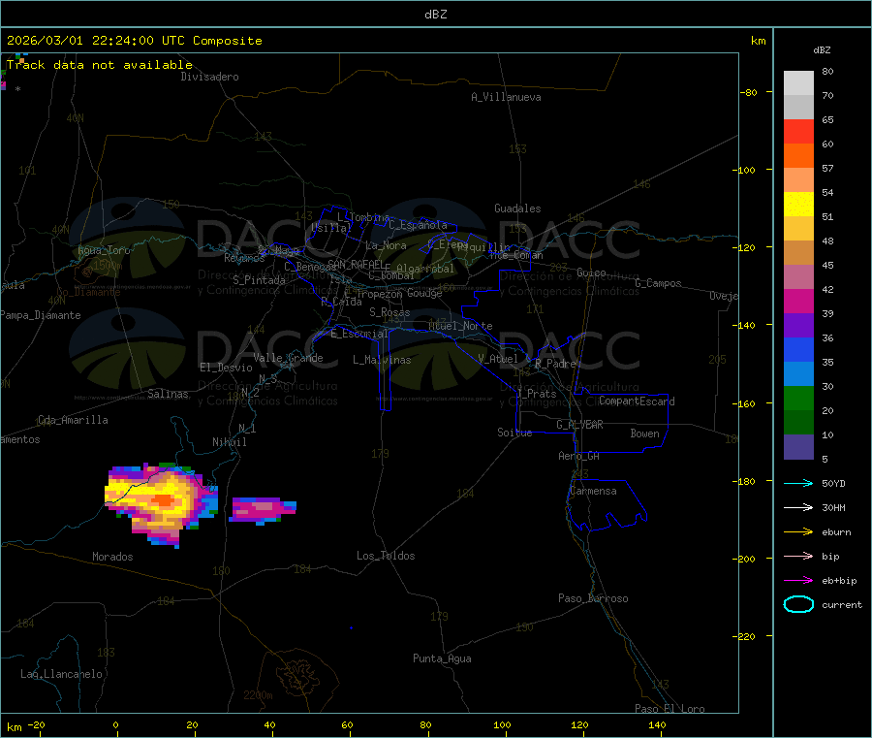Click the small magenta radar echo east of storm
Screen dimensions: 872x738
click(262, 510)
